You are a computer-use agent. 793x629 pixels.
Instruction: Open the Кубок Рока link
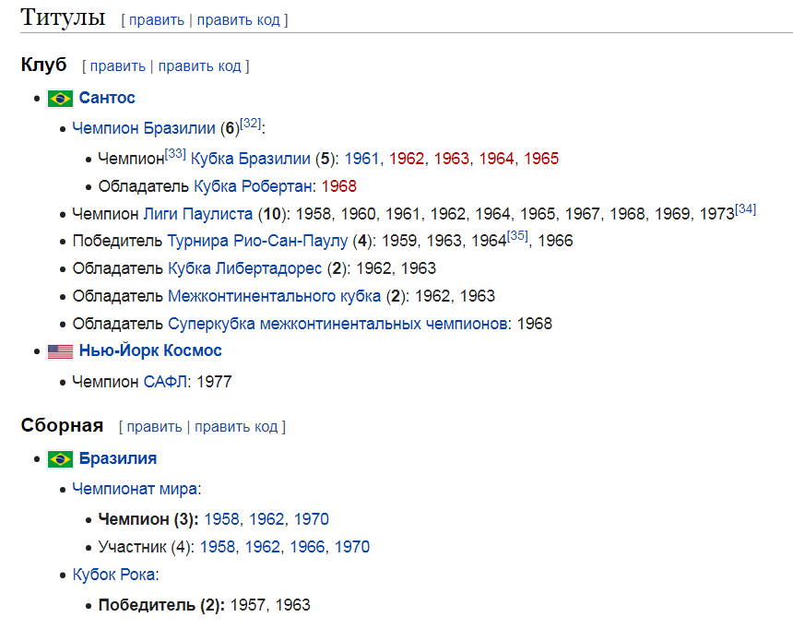tap(113, 575)
